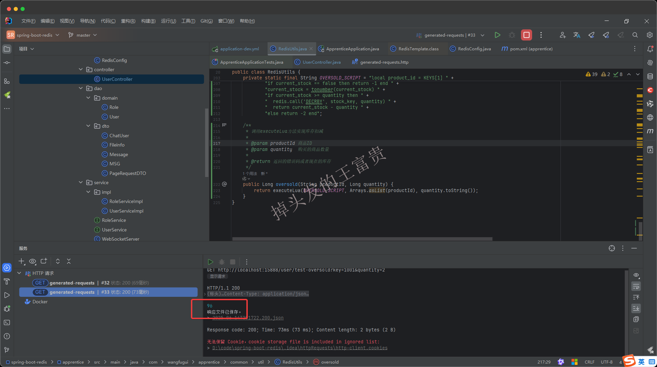
Task: Open the Database tool window
Action: tap(650, 76)
